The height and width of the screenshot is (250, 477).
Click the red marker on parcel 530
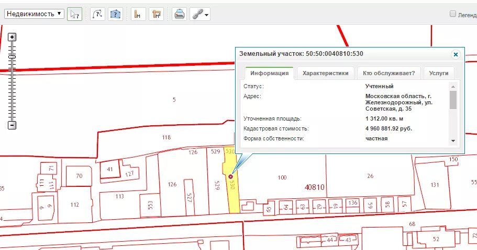230,176
